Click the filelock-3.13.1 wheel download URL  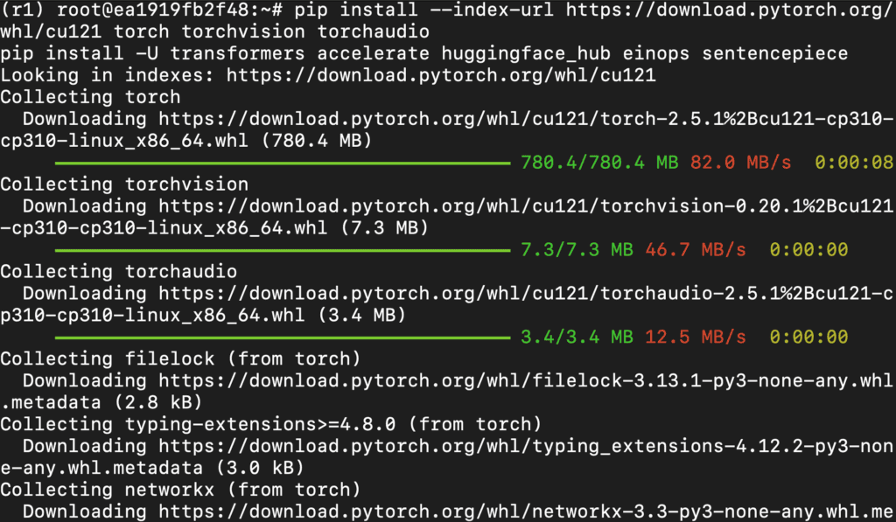click(x=525, y=380)
